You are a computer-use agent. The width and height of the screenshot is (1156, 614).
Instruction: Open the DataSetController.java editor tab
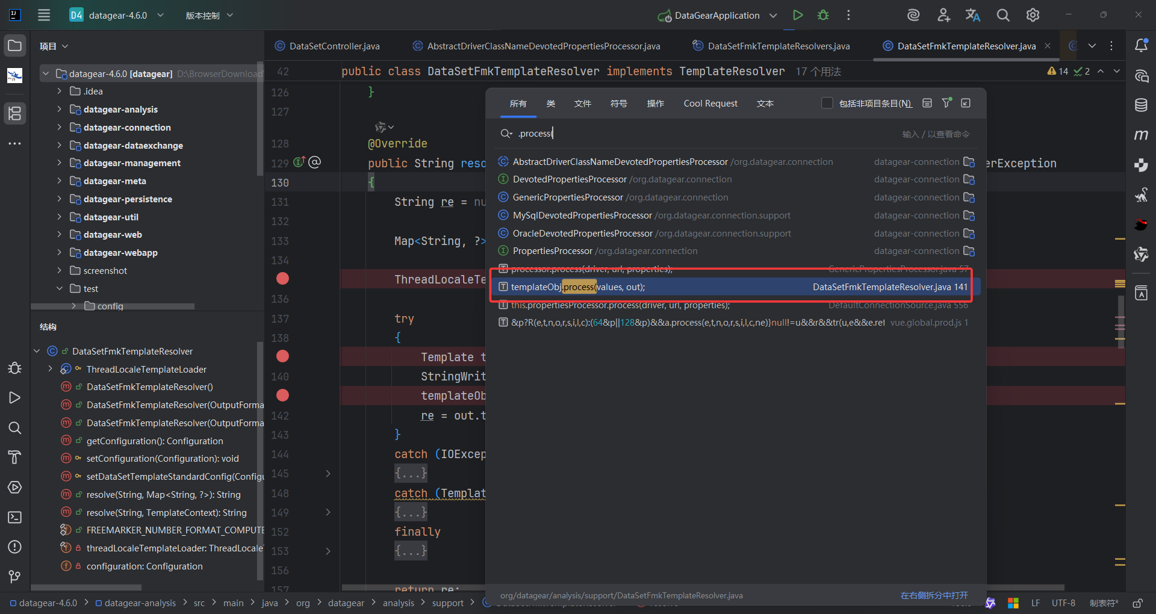[x=328, y=46]
